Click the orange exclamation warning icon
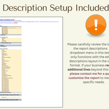Viewport: 109px width, 109px height. 96,25
